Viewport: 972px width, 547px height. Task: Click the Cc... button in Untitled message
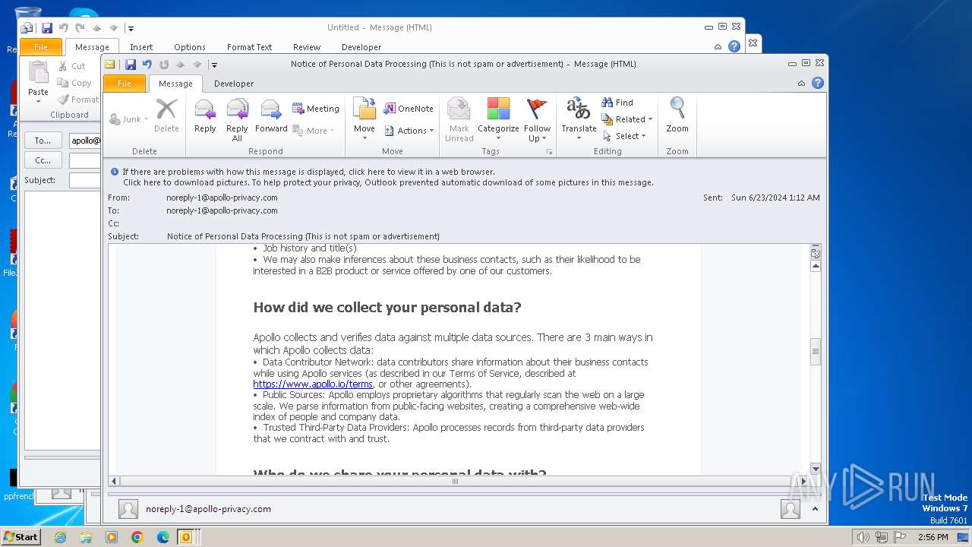click(43, 160)
